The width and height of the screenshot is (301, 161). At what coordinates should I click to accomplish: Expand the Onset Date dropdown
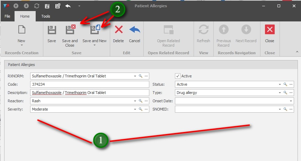pos(291,101)
